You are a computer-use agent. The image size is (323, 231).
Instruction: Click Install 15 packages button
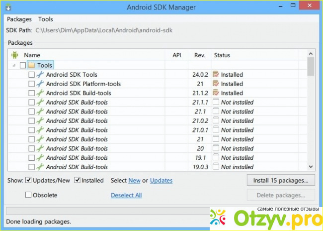pyautogui.click(x=281, y=180)
